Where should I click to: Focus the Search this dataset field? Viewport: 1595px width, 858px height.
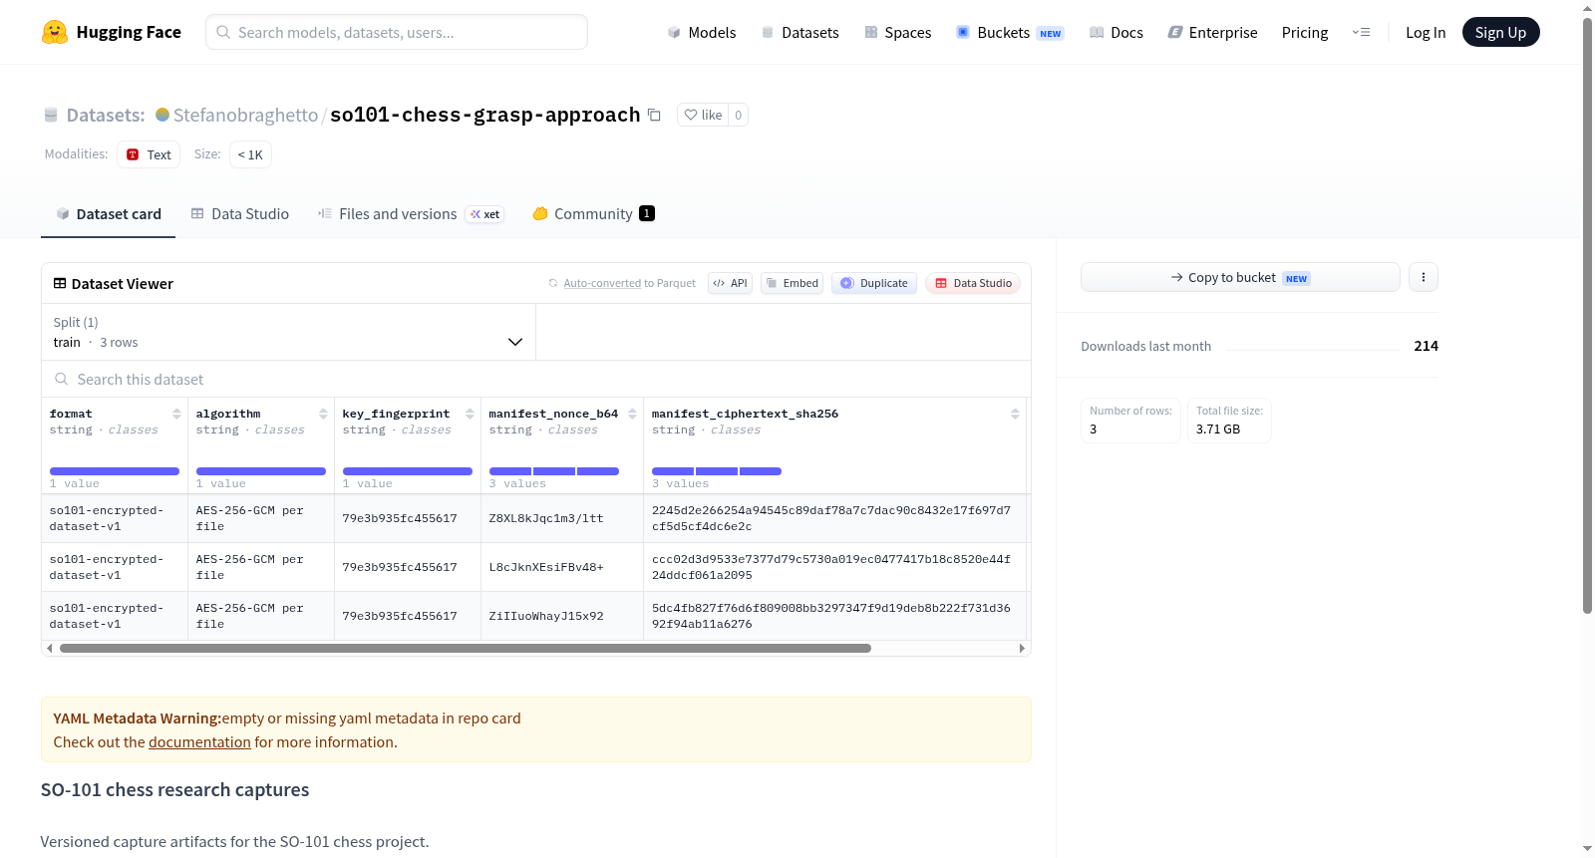536,379
